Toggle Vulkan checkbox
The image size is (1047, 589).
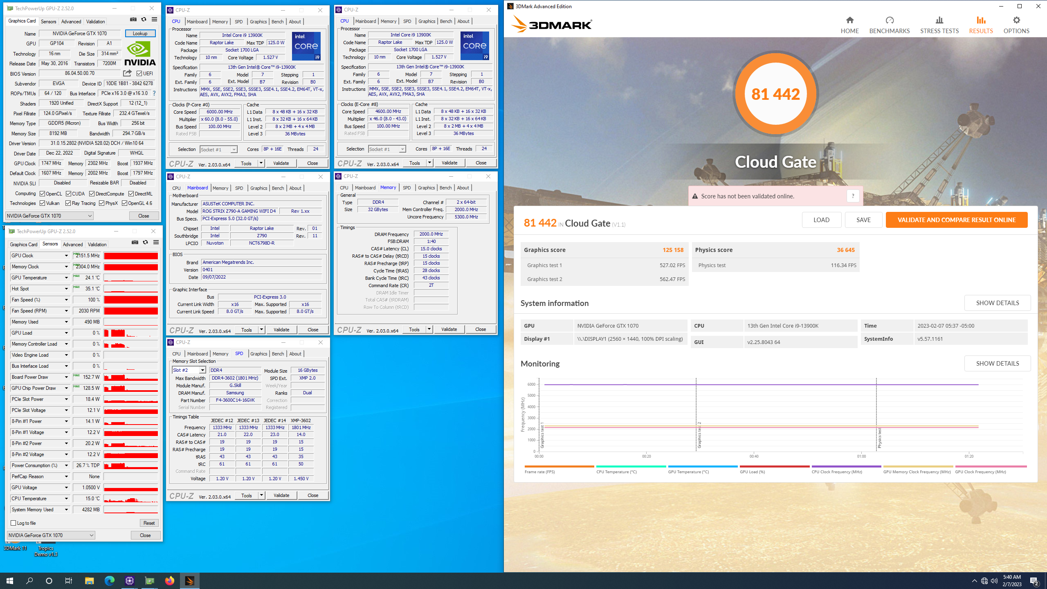(x=42, y=203)
